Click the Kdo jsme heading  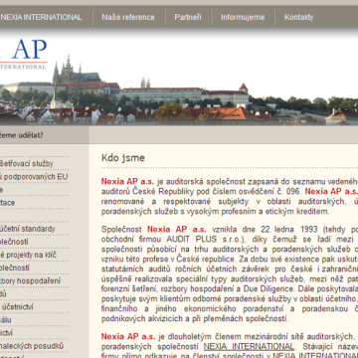coord(123,158)
